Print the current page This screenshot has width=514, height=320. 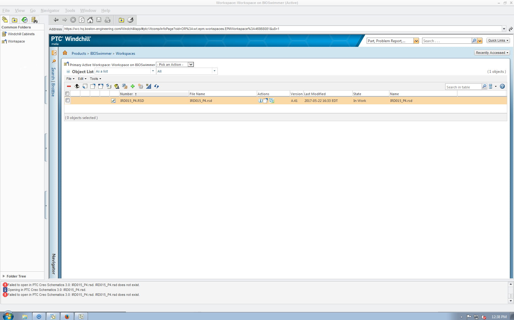pos(108,20)
